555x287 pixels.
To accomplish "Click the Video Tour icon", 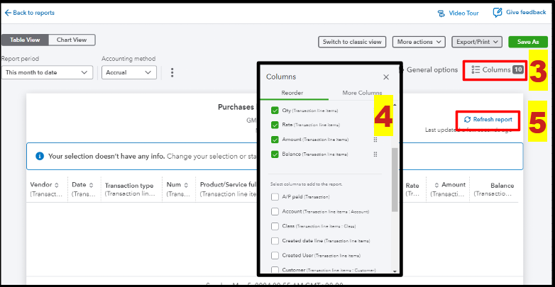I will [x=441, y=13].
